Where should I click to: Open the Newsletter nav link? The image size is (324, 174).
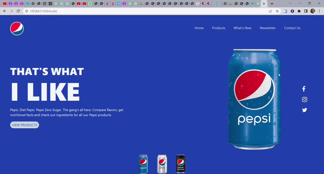coord(268,28)
